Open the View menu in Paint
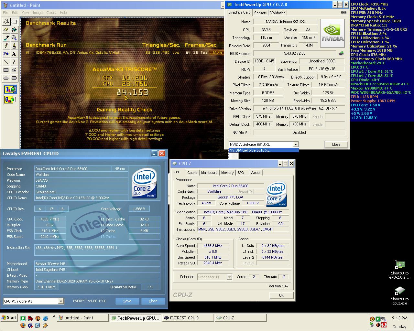This screenshot has width=414, height=331. (x=25, y=13)
